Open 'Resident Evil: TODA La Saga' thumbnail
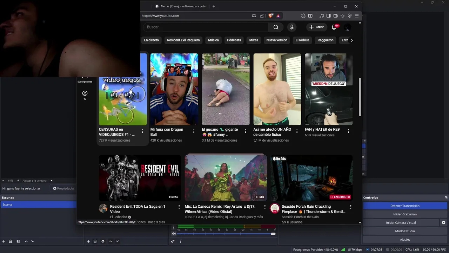This screenshot has width=449, height=253. (140, 178)
